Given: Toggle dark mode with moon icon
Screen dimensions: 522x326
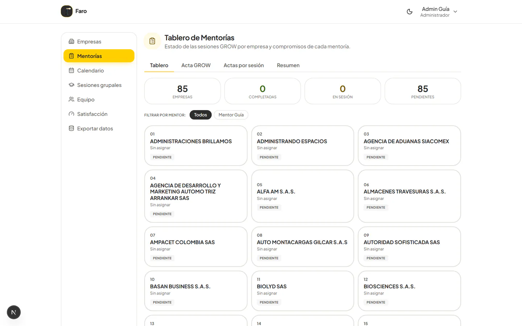Looking at the screenshot, I should pyautogui.click(x=410, y=12).
